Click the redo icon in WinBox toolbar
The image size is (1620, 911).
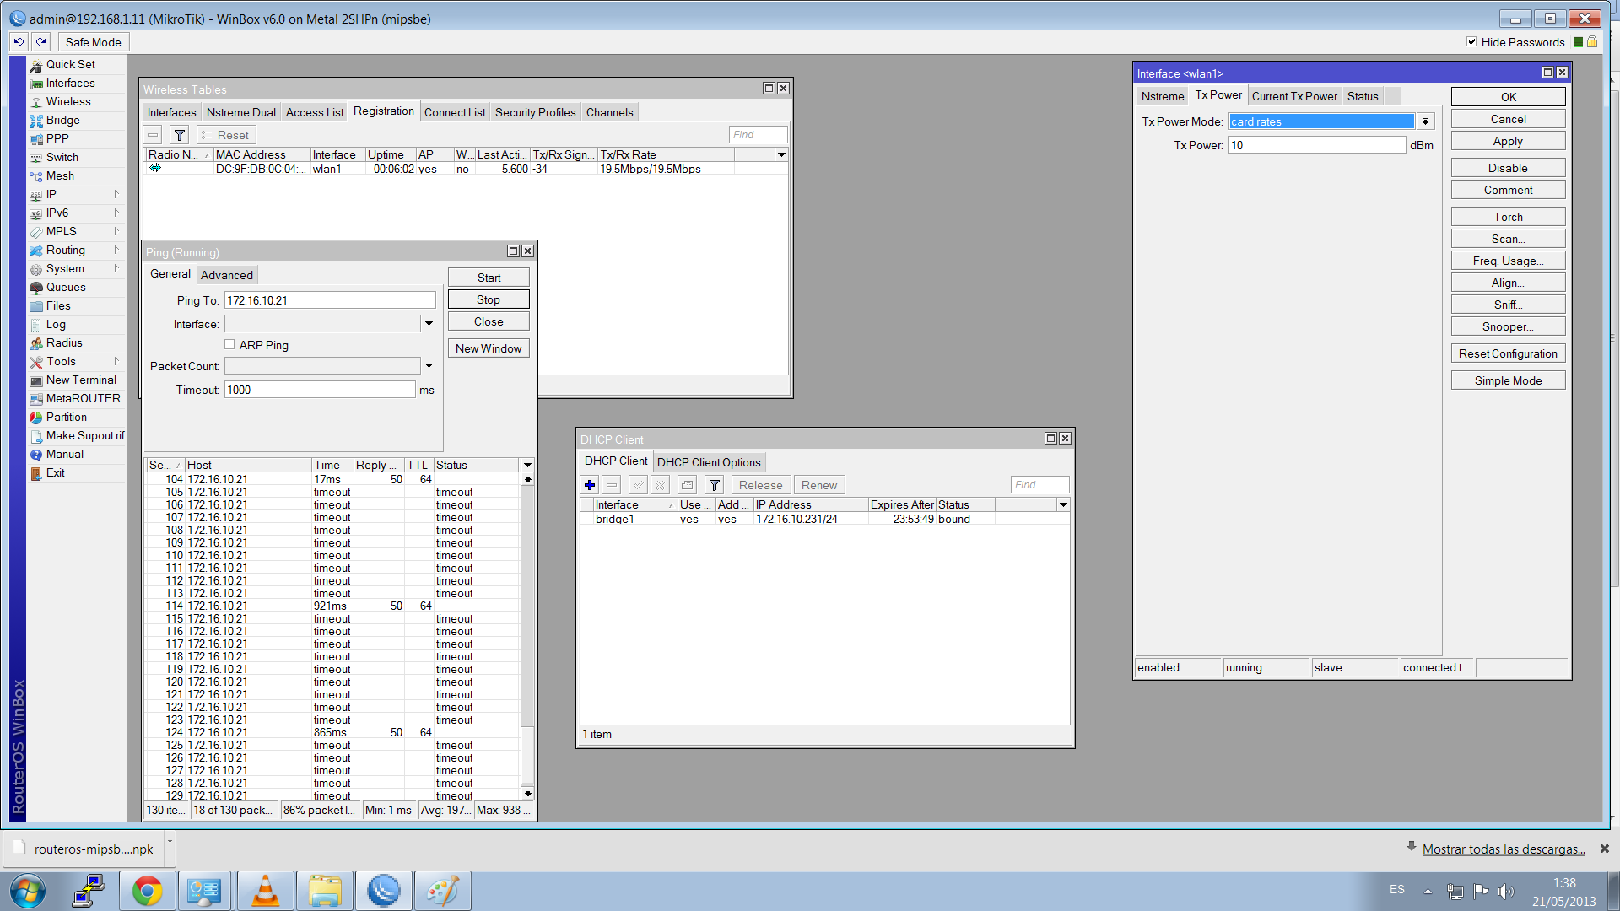pos(40,42)
